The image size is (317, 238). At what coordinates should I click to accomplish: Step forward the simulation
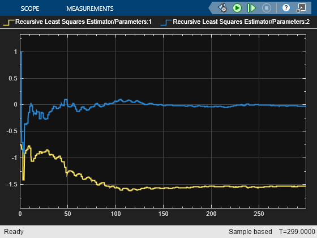click(x=251, y=8)
